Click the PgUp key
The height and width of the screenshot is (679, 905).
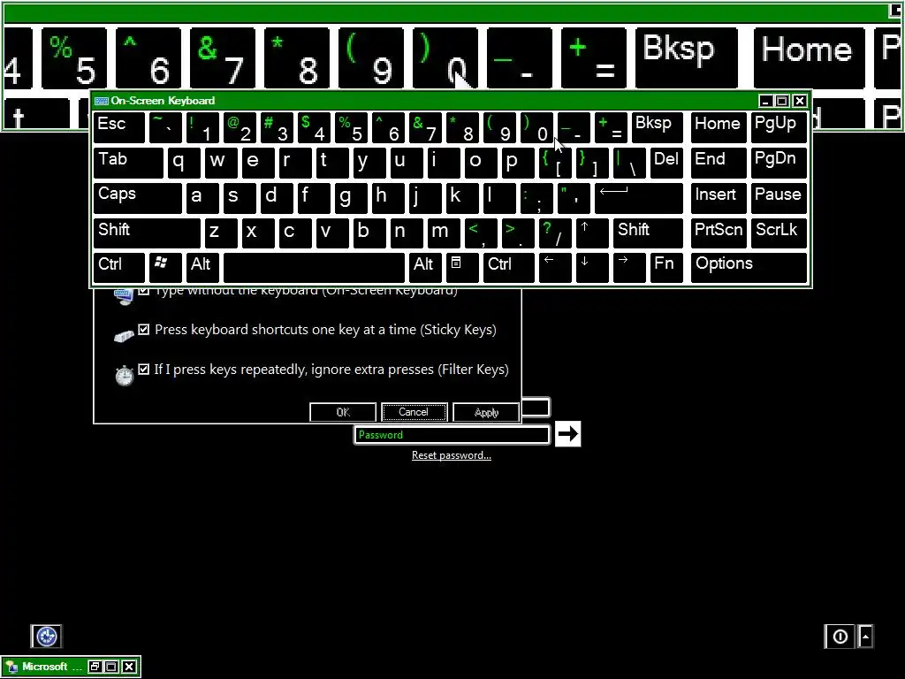point(778,127)
